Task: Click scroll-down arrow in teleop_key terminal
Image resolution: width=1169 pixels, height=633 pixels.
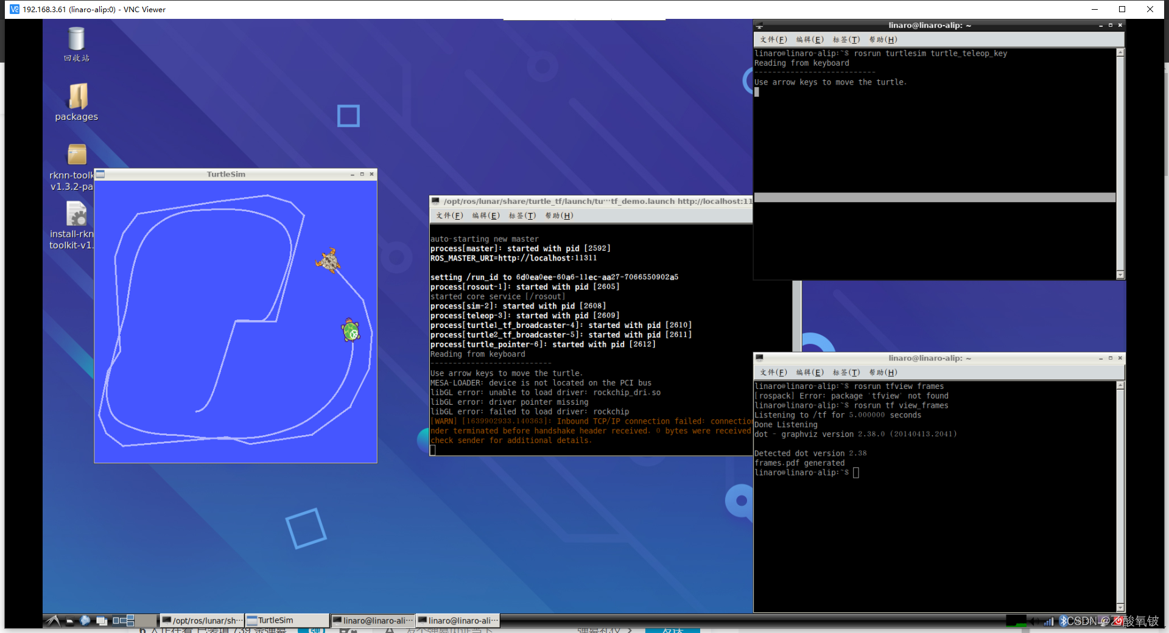Action: pos(1120,275)
